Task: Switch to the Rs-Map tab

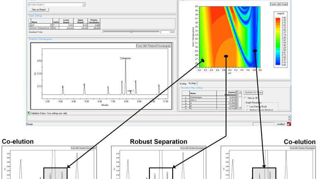Action: [x=192, y=83]
